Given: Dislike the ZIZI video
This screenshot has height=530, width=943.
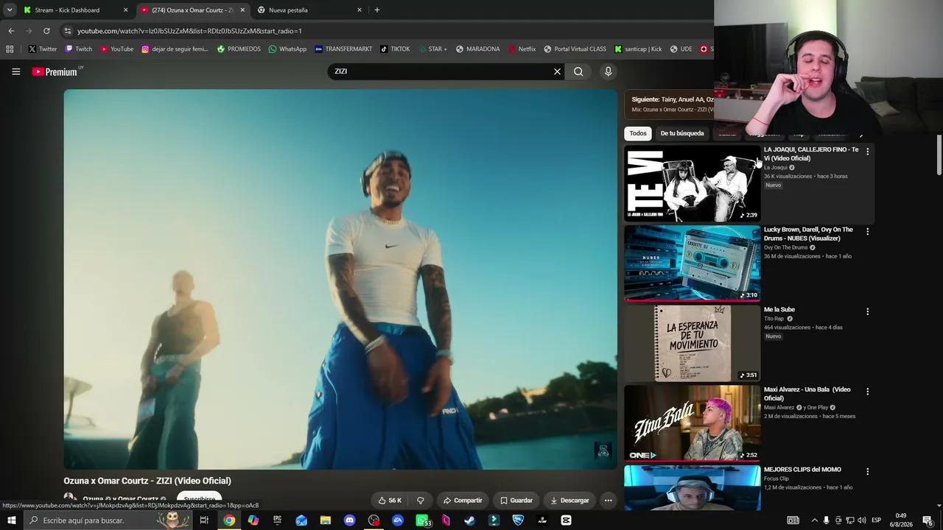Looking at the screenshot, I should [420, 501].
